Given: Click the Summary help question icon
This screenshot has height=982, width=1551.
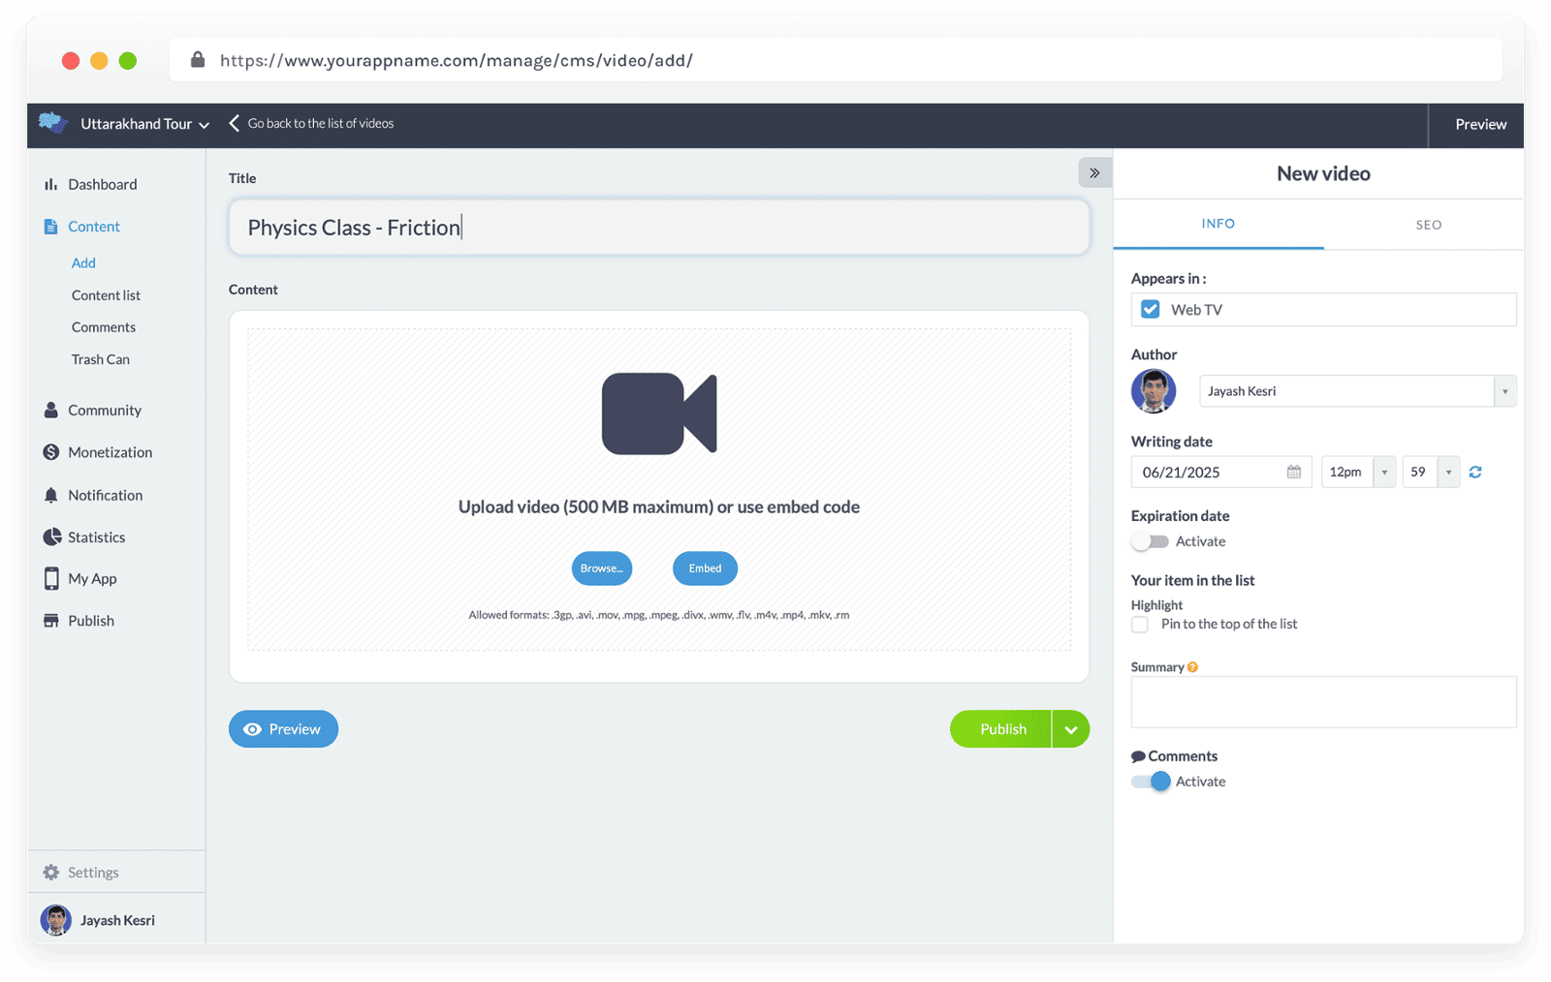Looking at the screenshot, I should [1192, 667].
